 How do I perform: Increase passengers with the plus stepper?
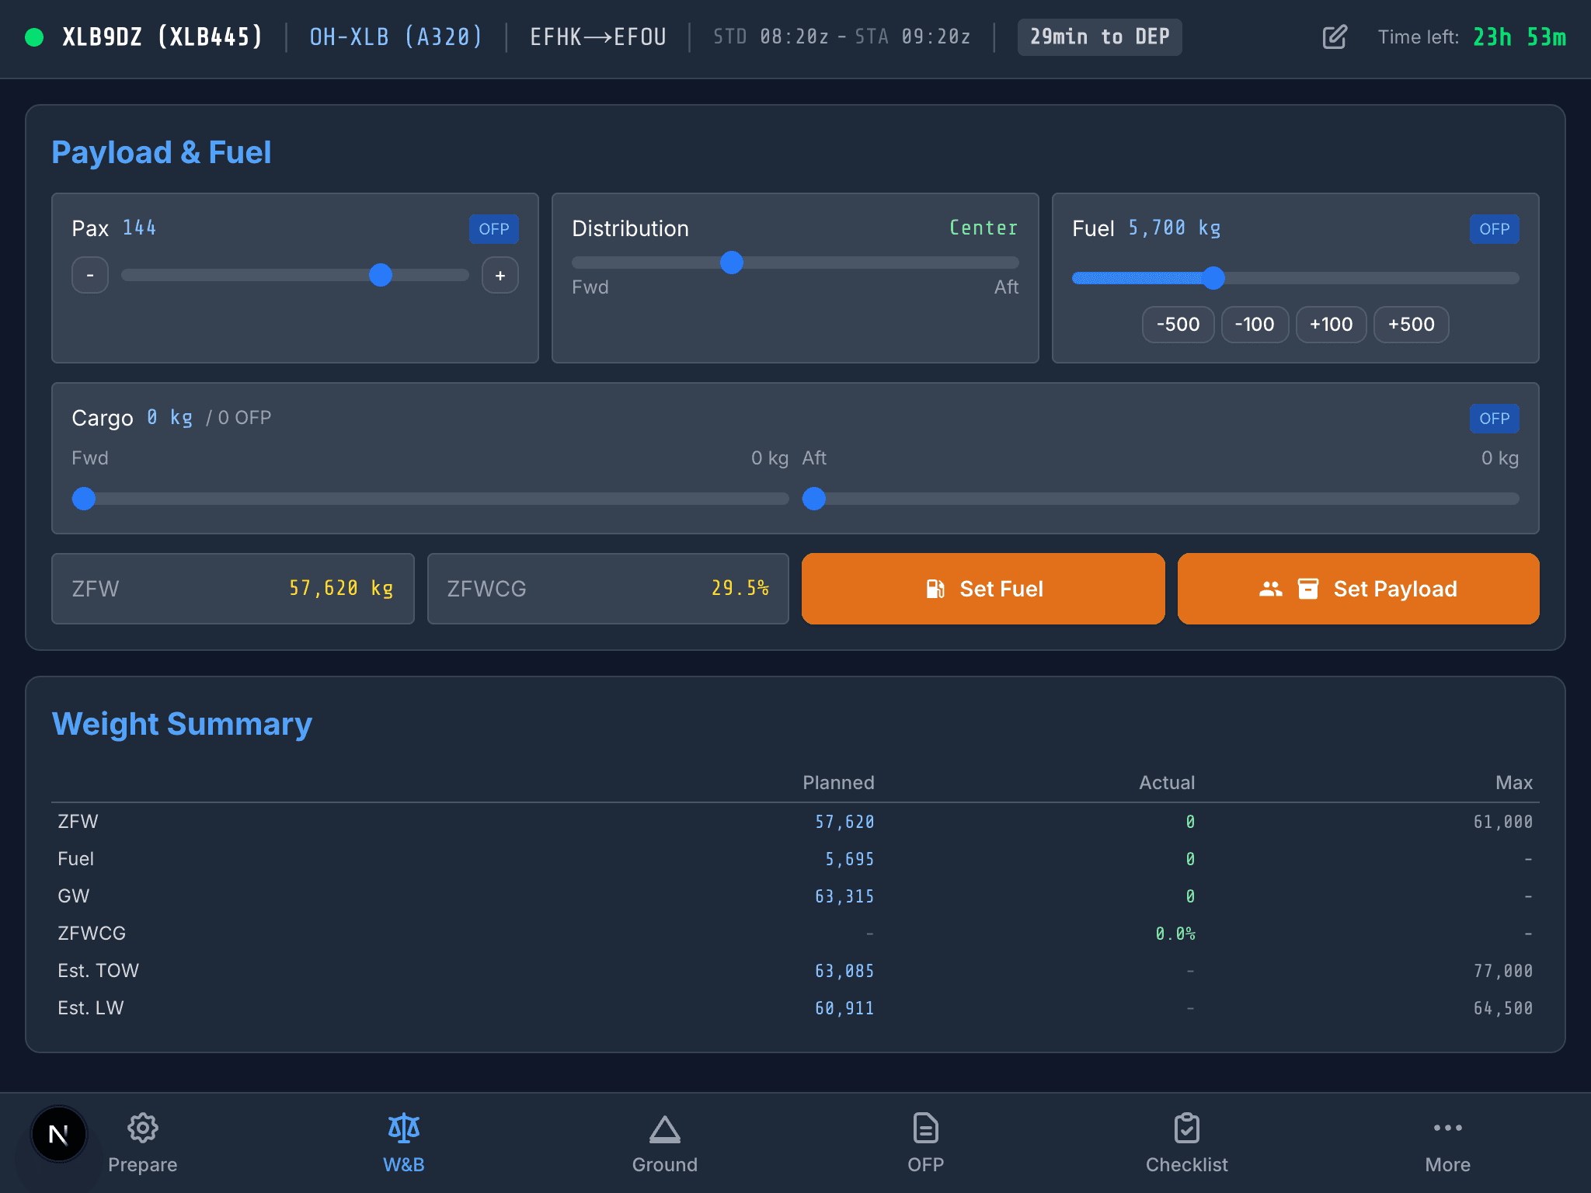(500, 275)
